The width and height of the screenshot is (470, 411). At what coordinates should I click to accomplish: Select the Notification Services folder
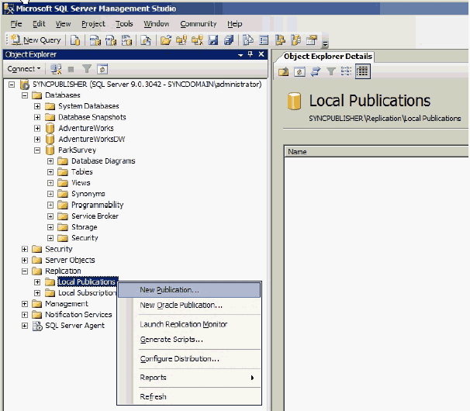[x=78, y=315]
